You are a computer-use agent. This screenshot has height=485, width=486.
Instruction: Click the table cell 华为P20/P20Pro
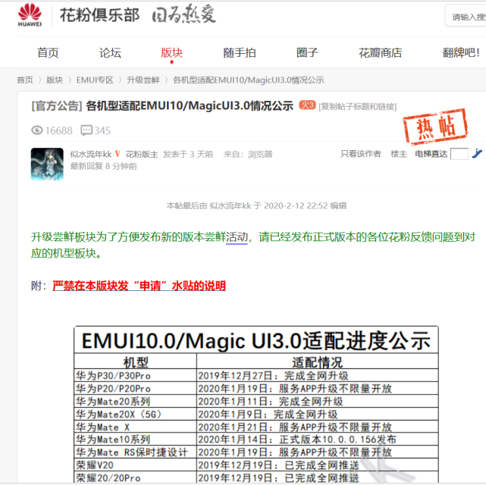136,388
